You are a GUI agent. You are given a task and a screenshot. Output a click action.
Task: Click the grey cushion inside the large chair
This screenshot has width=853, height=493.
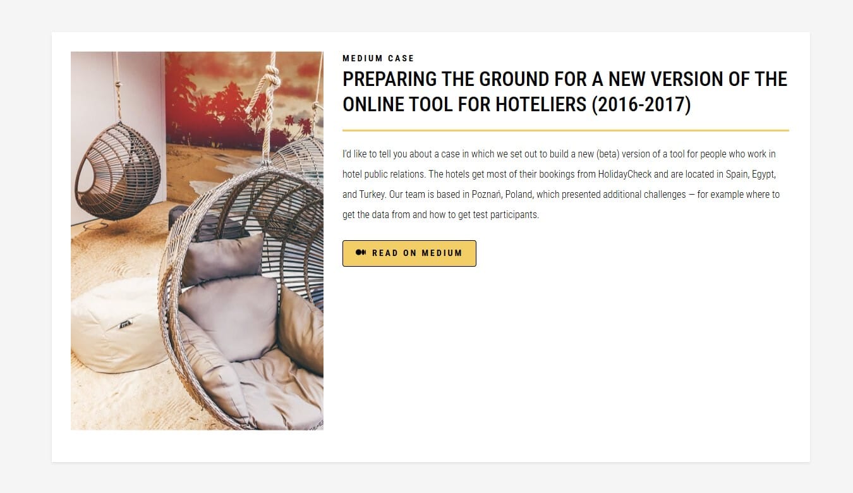pyautogui.click(x=229, y=316)
